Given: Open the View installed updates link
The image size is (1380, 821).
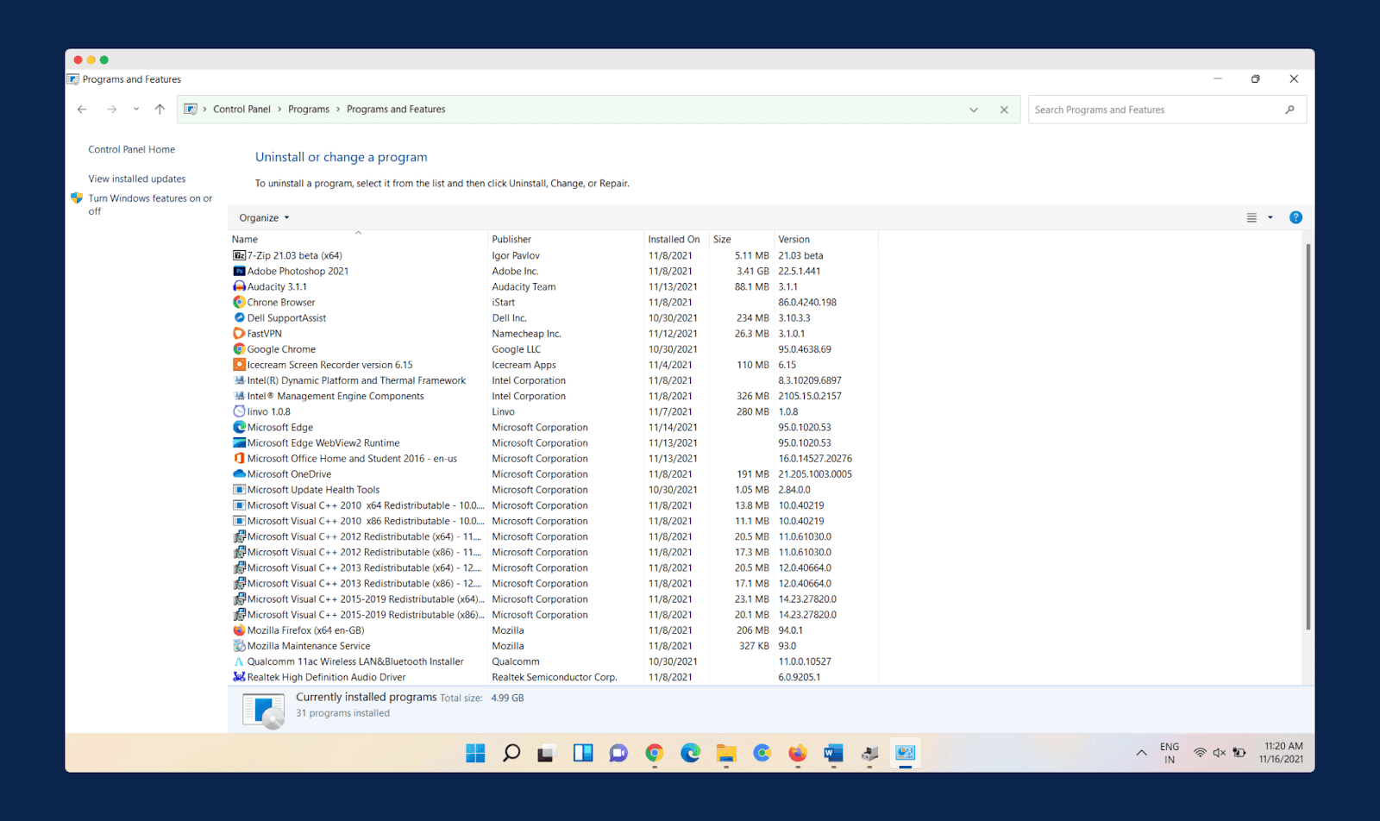Looking at the screenshot, I should pos(137,179).
